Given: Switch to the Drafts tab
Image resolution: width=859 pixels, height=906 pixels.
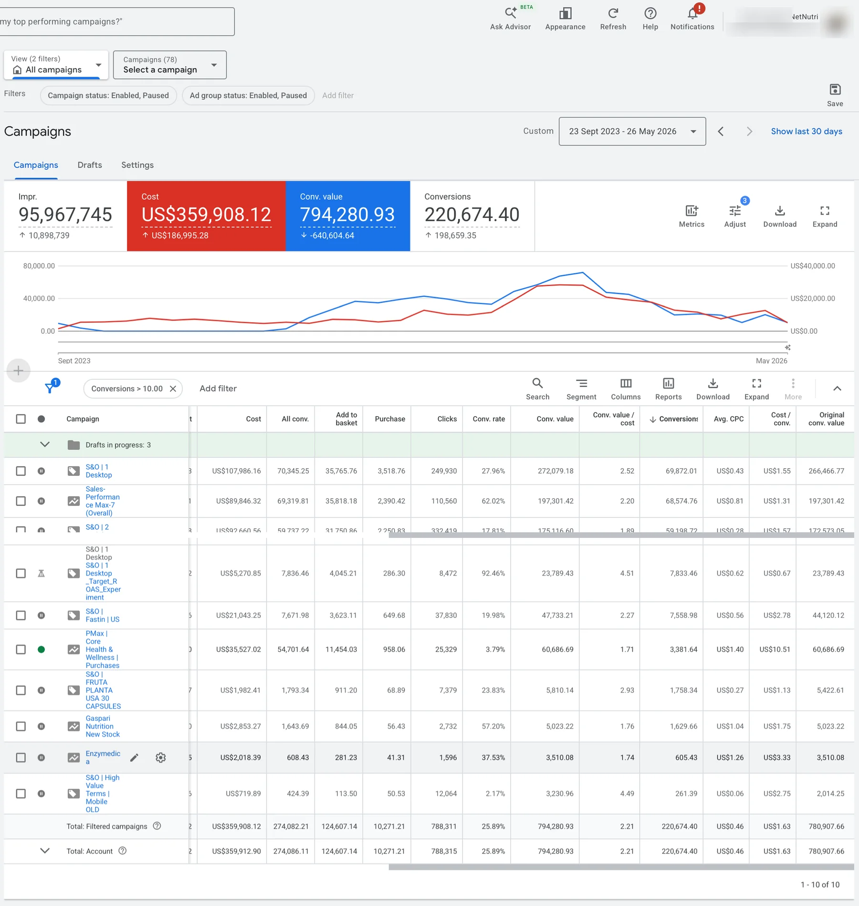Looking at the screenshot, I should pyautogui.click(x=90, y=165).
